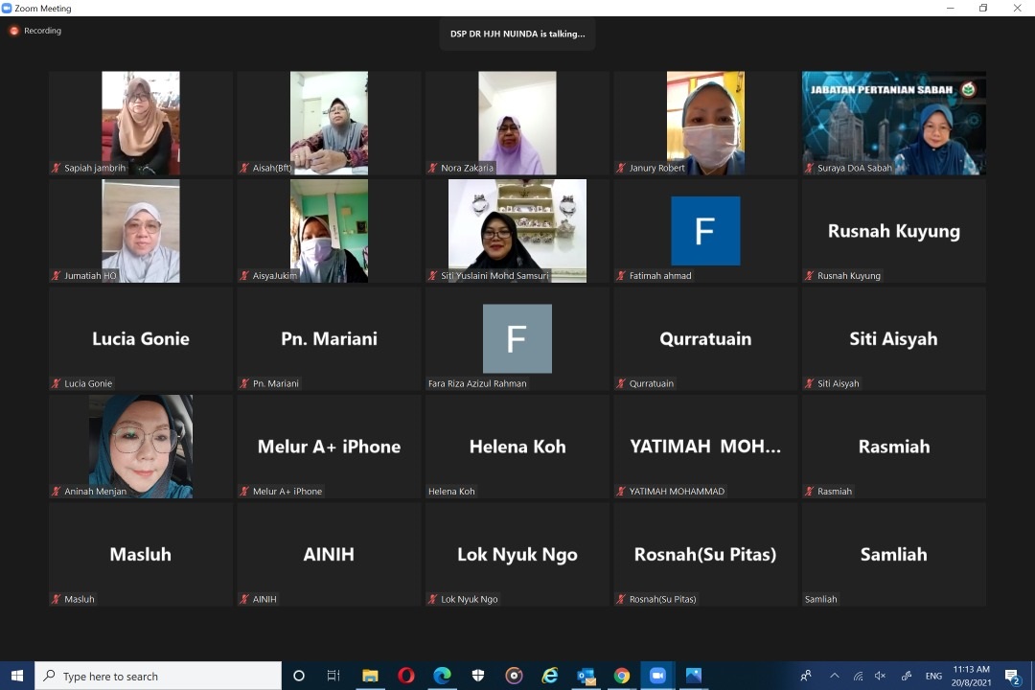1035x690 pixels.
Task: Open the Photos app in taskbar
Action: [694, 676]
